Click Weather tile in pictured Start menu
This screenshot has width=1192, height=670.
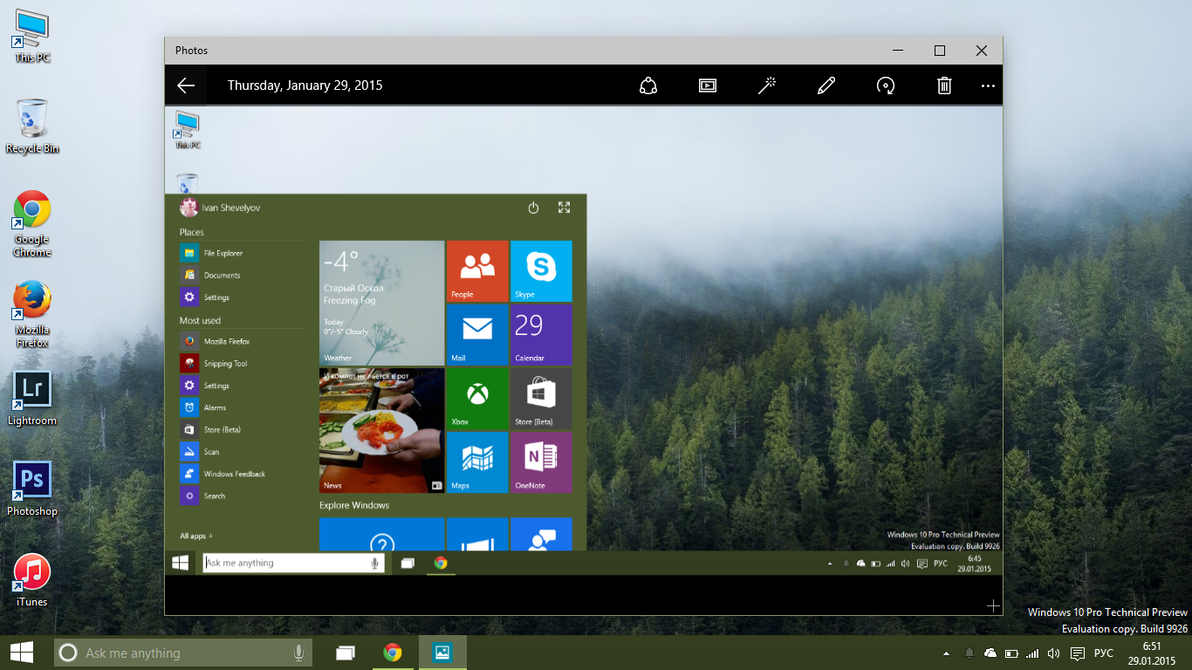click(x=381, y=303)
